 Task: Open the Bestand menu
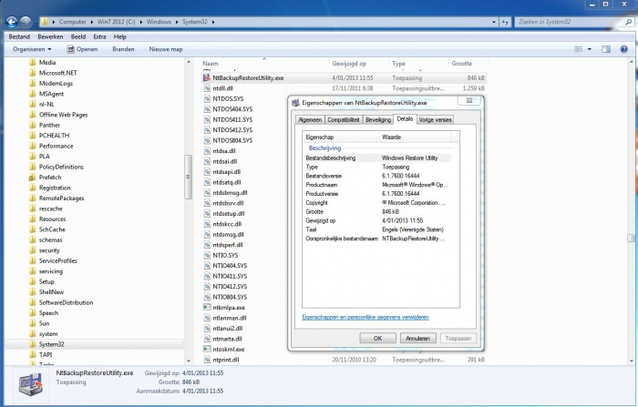click(x=19, y=36)
